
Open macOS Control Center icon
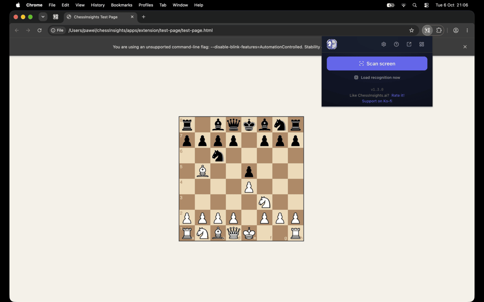pyautogui.click(x=427, y=5)
